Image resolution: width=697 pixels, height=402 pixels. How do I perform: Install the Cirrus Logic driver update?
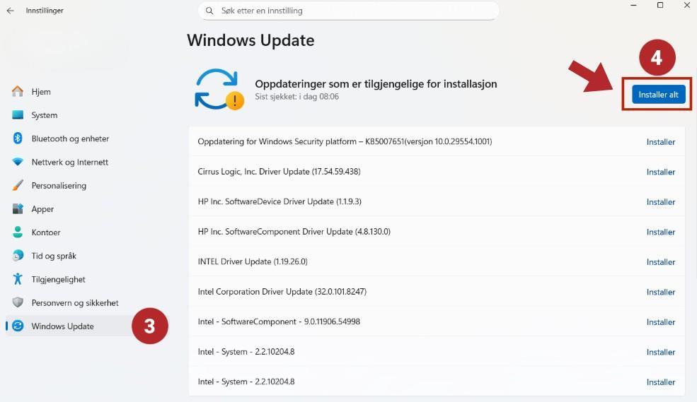click(x=660, y=172)
